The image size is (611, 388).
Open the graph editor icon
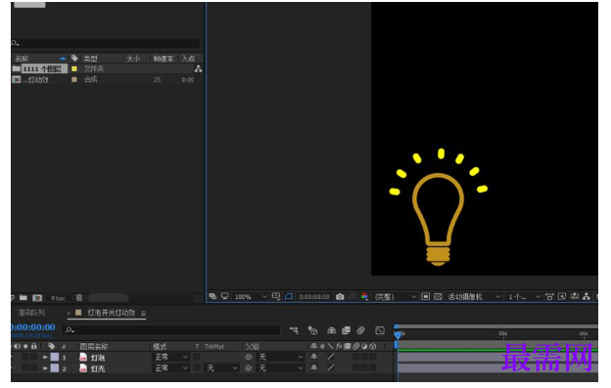coord(380,330)
